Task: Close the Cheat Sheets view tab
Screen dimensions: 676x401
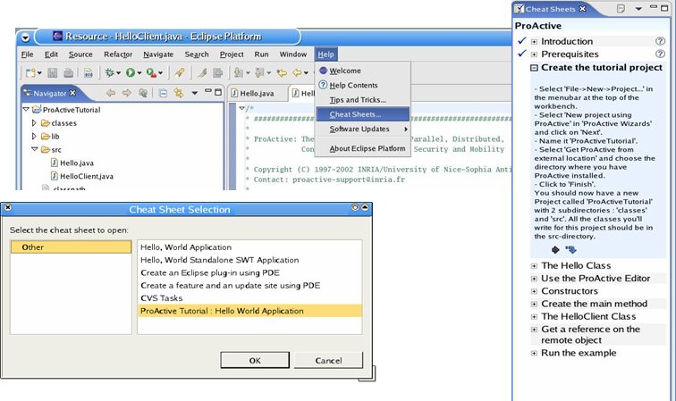Action: 582,8
